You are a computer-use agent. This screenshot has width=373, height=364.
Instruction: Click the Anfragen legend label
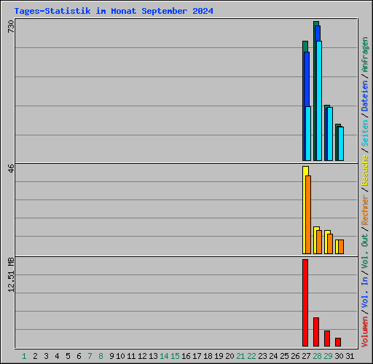(365, 55)
